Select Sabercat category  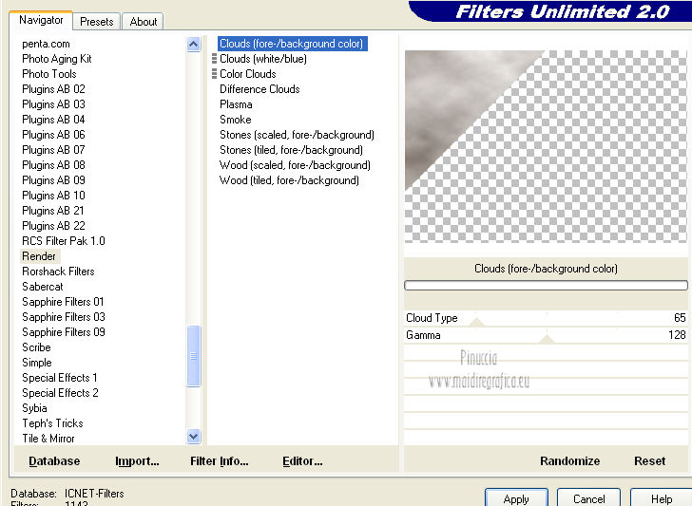tap(43, 287)
